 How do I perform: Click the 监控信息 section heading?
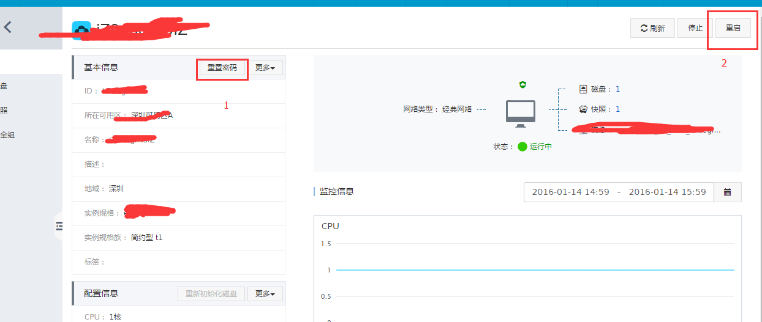[x=337, y=191]
